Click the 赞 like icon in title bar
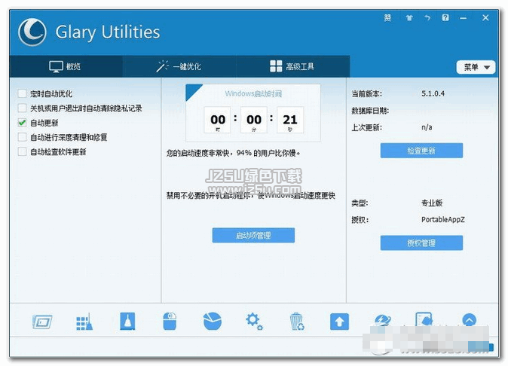This screenshot has width=508, height=366. [x=387, y=18]
